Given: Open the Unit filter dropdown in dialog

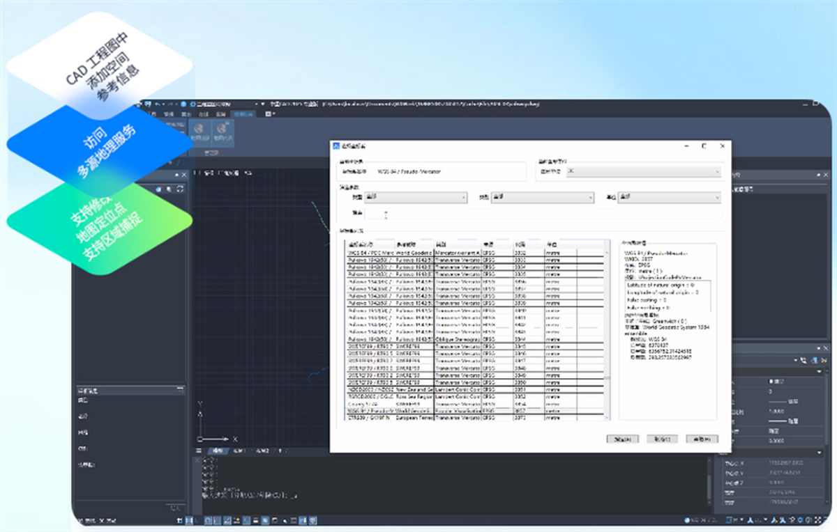Looking at the screenshot, I should 670,198.
